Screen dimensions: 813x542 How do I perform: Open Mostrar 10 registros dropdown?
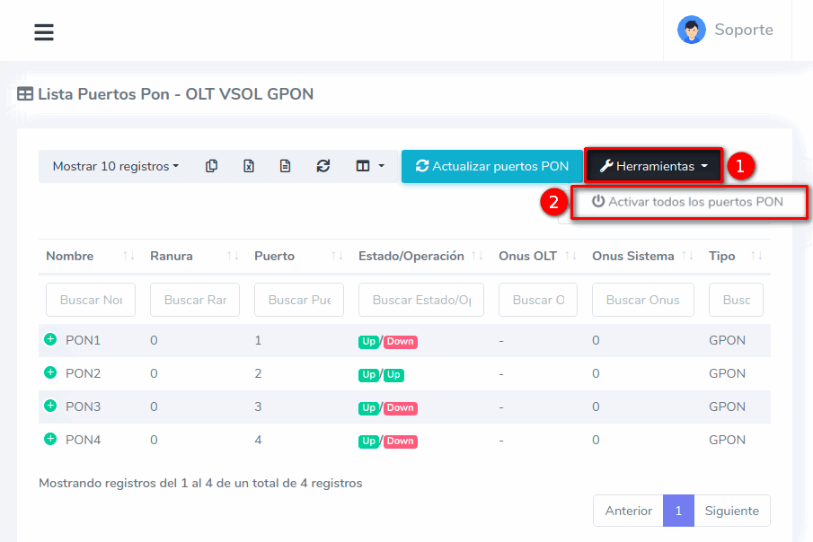pyautogui.click(x=115, y=166)
